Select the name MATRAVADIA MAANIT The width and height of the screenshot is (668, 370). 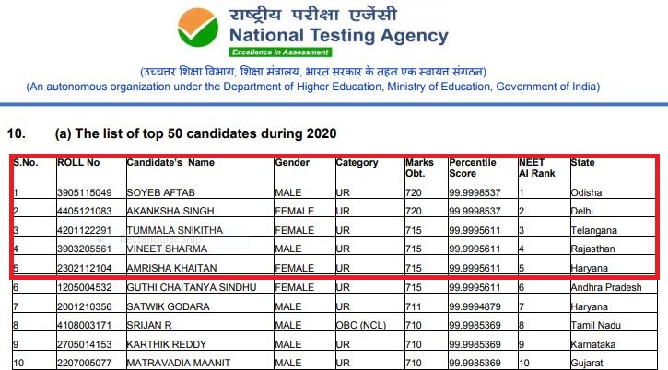tap(178, 363)
